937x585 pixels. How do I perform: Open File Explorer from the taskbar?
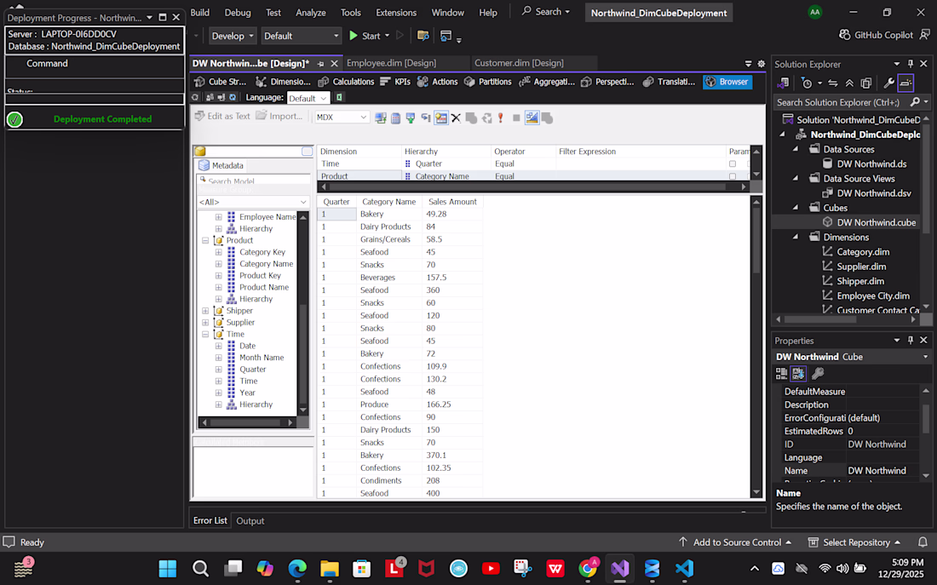pyautogui.click(x=330, y=568)
